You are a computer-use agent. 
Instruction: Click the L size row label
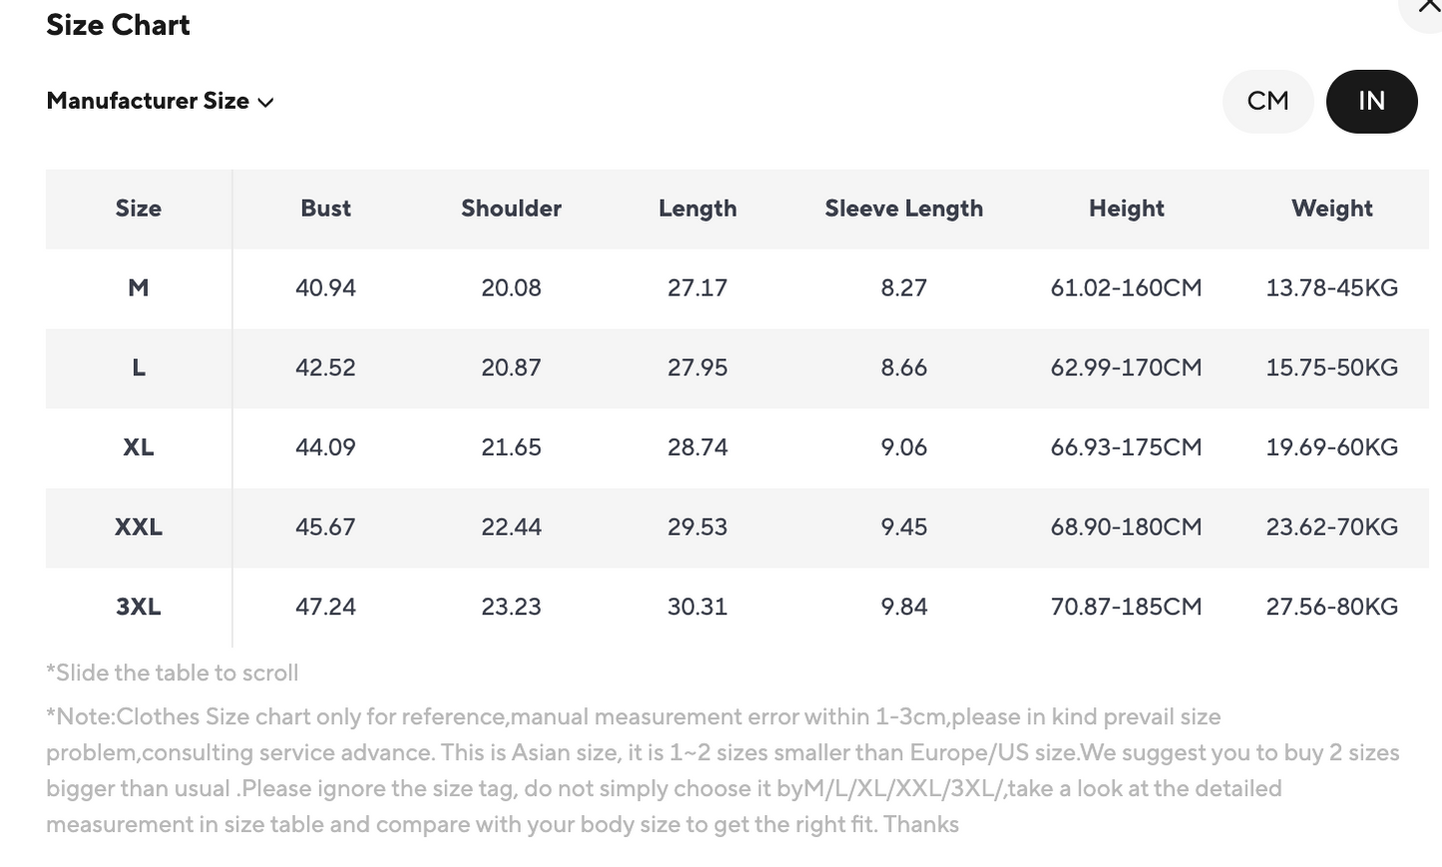tap(138, 368)
